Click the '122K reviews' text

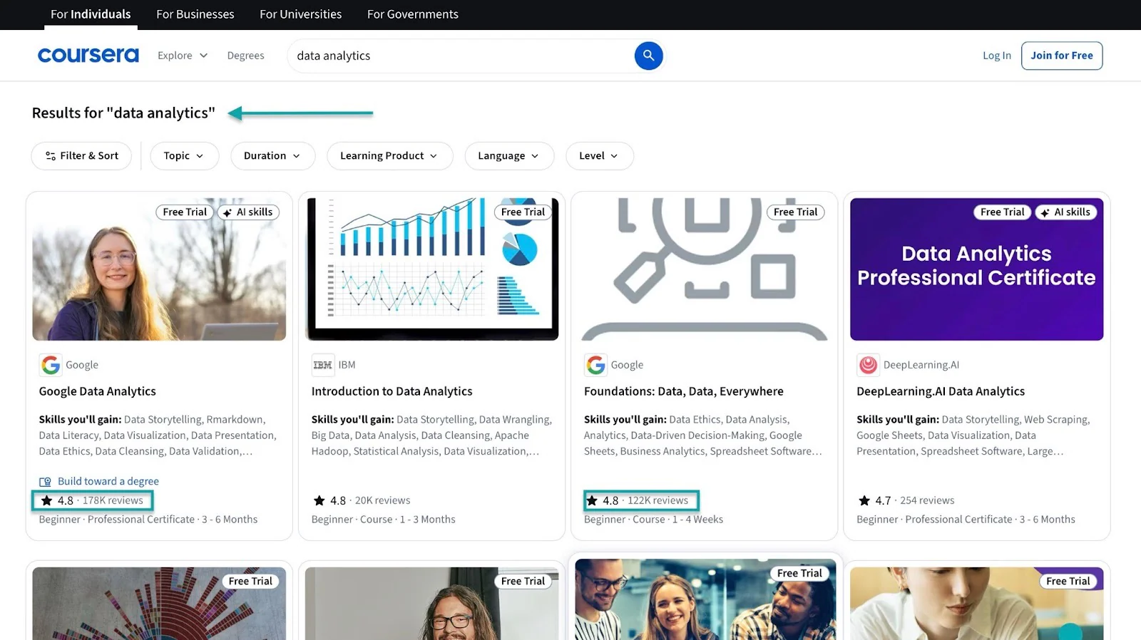[658, 500]
